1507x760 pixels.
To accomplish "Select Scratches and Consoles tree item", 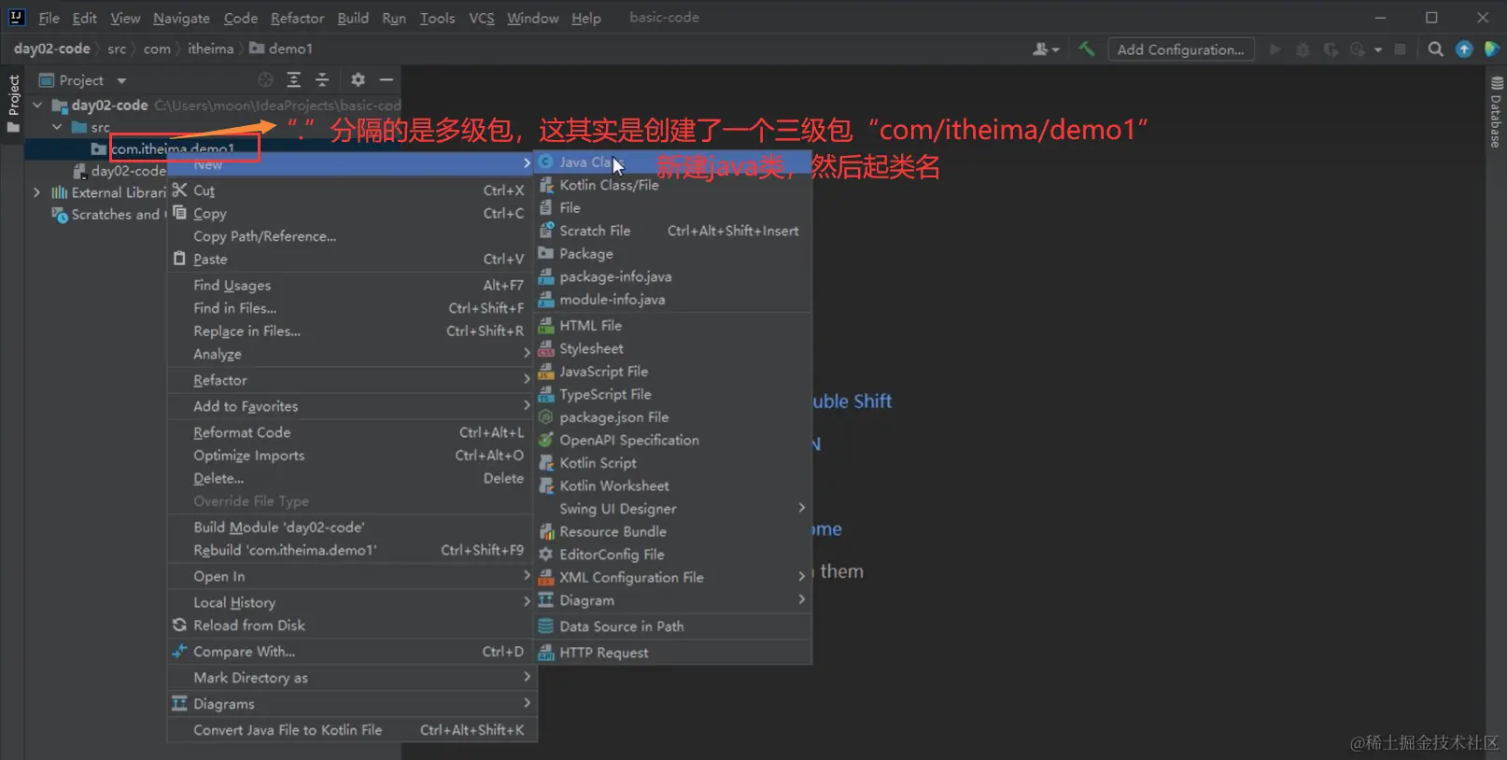I will [x=107, y=215].
